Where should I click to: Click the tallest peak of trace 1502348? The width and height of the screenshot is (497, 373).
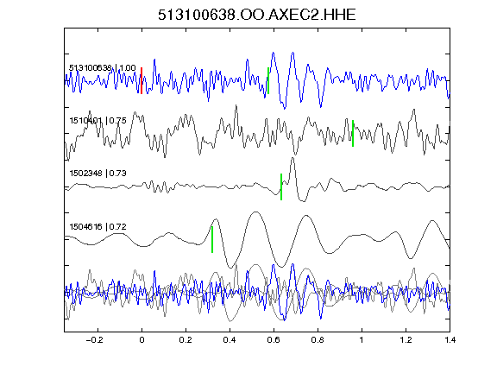(x=293, y=159)
